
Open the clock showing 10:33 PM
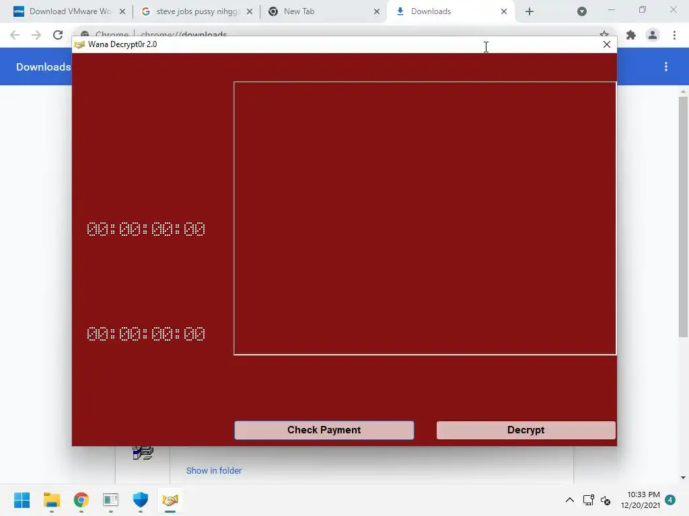click(641, 500)
